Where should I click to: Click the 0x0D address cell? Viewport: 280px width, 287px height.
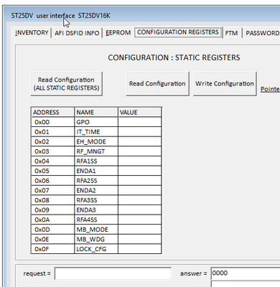52,230
